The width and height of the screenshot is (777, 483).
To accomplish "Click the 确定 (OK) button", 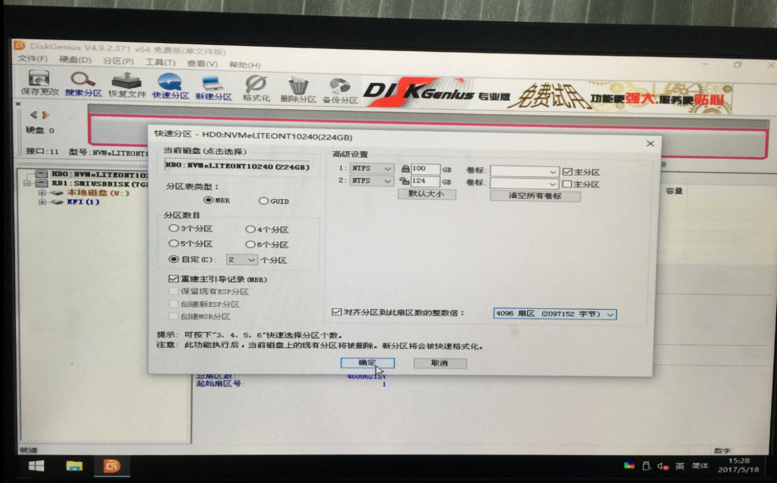I will [x=367, y=362].
